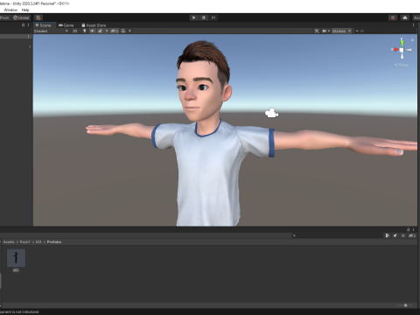Toggle the scene grid visibility icon
This screenshot has height=315, width=420.
coord(123,31)
